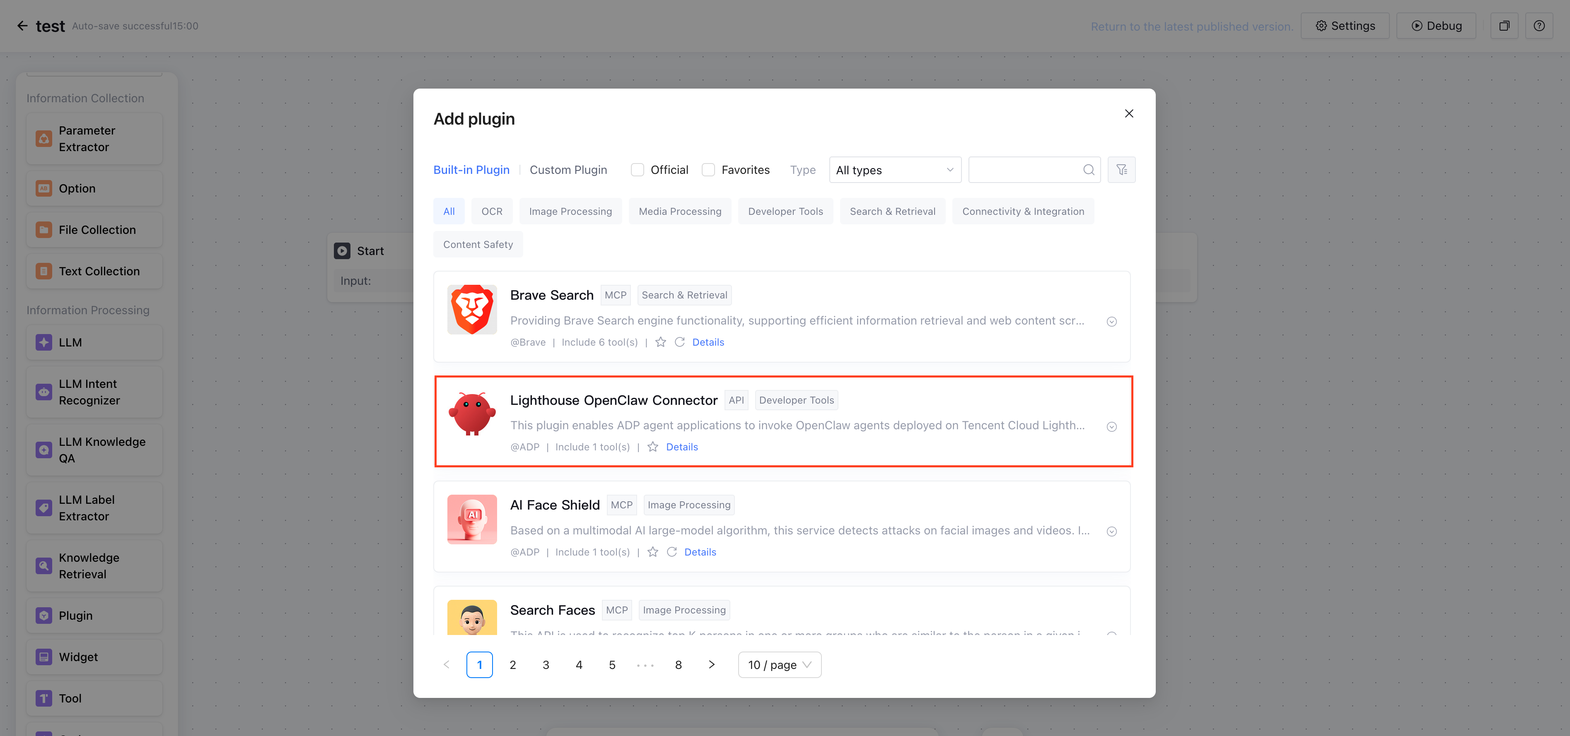Expand Brave Search tool list chevron
1570x736 pixels.
pyautogui.click(x=1112, y=322)
